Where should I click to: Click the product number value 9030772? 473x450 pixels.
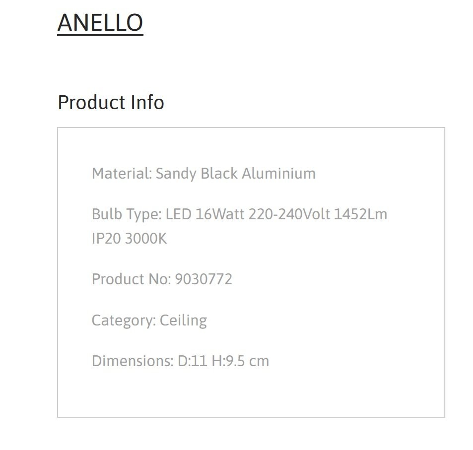[203, 279]
